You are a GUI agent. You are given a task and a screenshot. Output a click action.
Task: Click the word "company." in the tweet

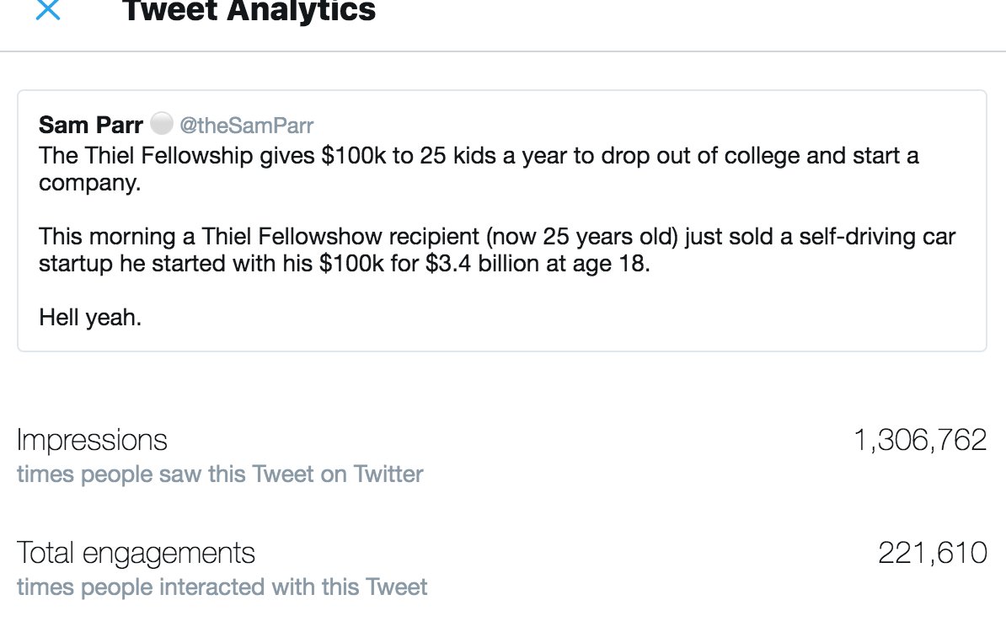(x=90, y=183)
